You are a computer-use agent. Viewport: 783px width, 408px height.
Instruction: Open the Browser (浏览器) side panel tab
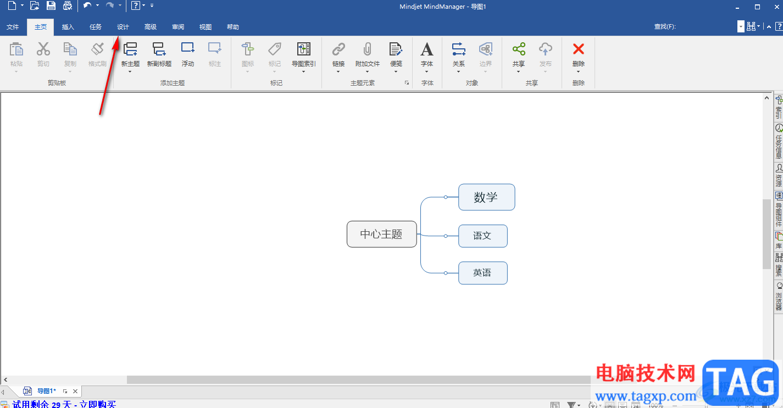tap(779, 297)
